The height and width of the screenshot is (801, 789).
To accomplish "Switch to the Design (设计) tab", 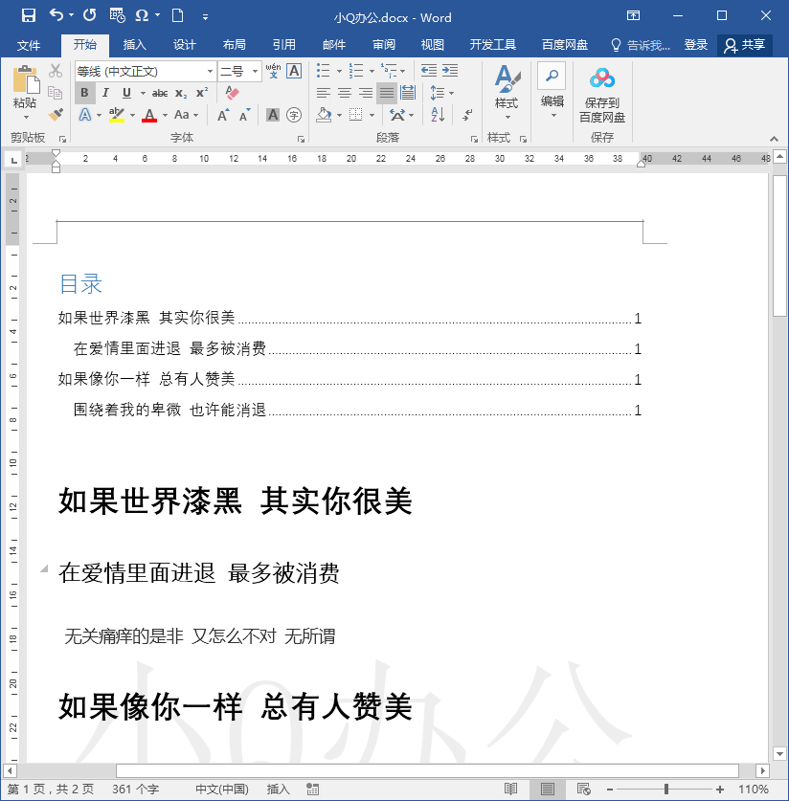I will pyautogui.click(x=185, y=45).
